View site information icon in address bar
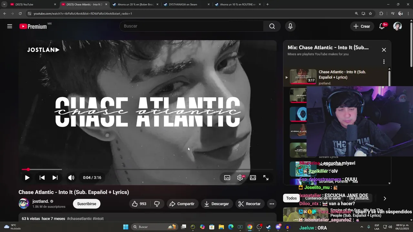 tap(29, 14)
